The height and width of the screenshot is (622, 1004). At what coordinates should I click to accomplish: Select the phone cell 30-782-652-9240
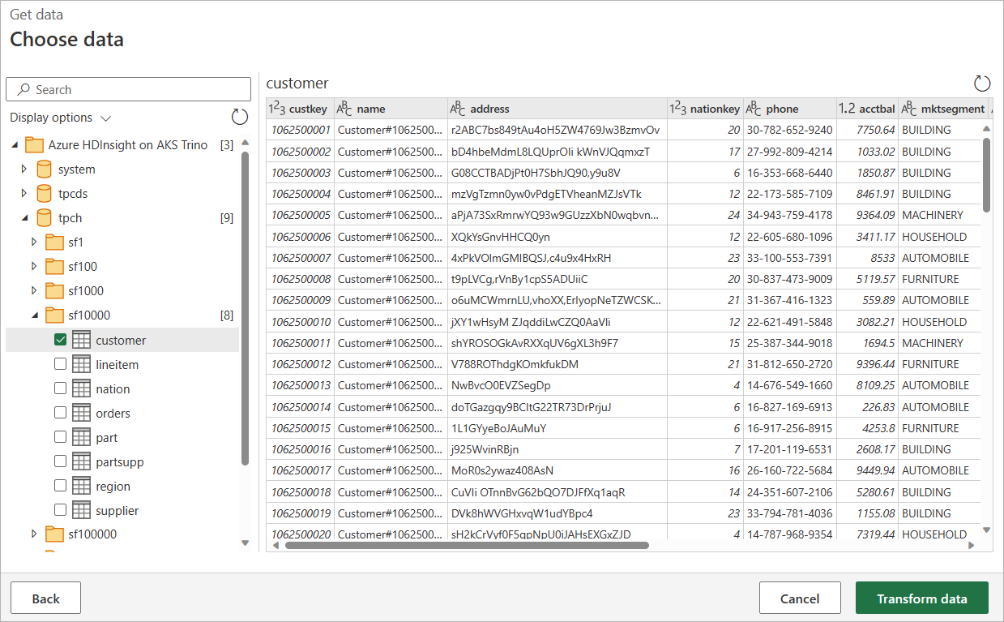click(x=789, y=130)
